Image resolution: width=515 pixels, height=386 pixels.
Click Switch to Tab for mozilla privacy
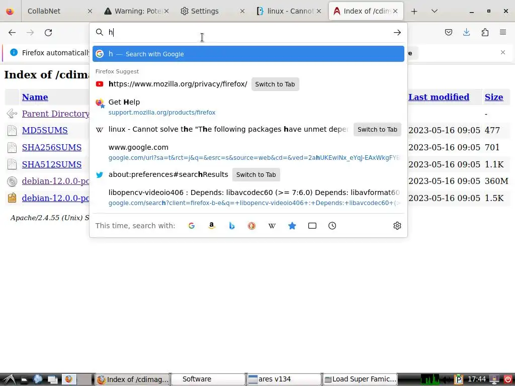tap(275, 84)
